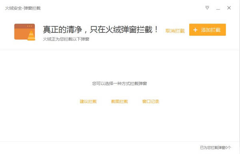Click the plus icon in 添加拦截 button
The image size is (240, 154).
[195, 30]
